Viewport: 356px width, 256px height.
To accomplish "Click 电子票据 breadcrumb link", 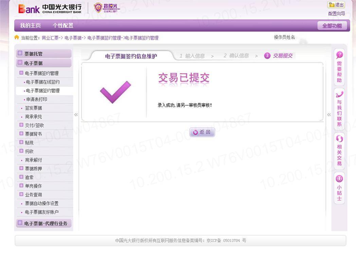I will (73, 38).
